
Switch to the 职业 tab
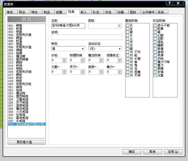pyautogui.click(x=24, y=12)
